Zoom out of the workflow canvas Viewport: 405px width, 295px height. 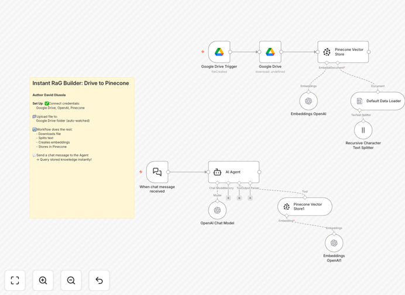(71, 280)
